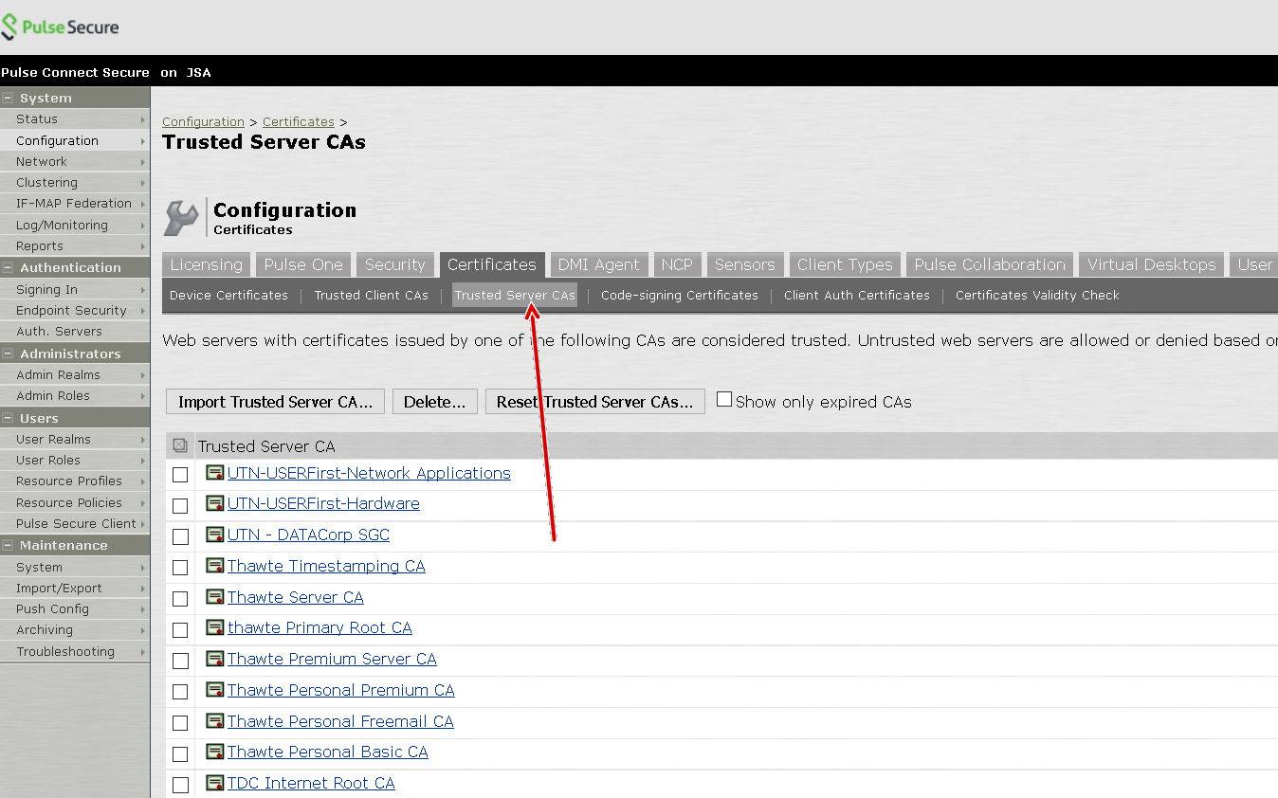Click certificate icon beside UTN - DATACorp SGC
This screenshot has width=1278, height=798.
[215, 535]
